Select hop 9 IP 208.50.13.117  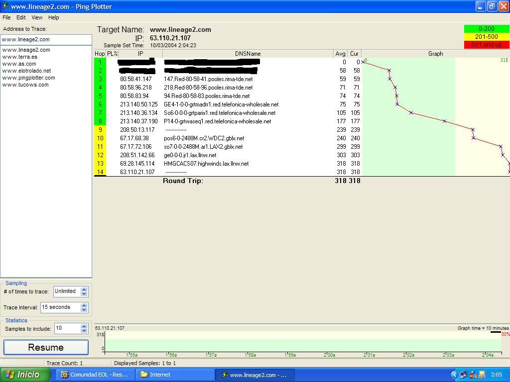(x=137, y=130)
